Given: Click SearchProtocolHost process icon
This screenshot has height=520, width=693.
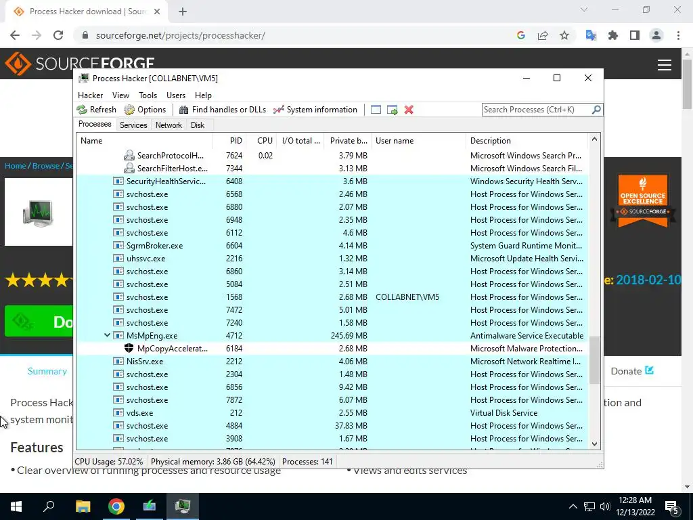Looking at the screenshot, I should click(129, 155).
